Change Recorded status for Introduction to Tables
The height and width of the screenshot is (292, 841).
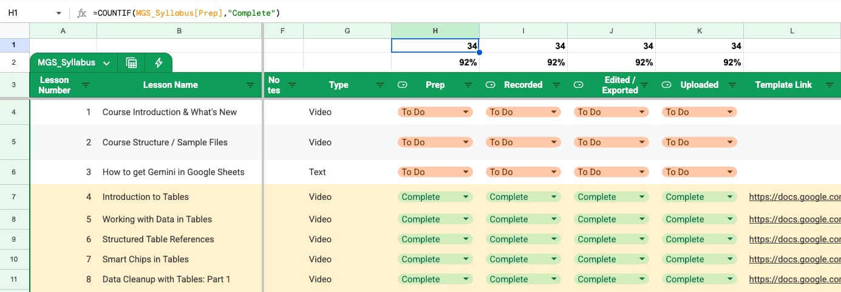tap(554, 197)
